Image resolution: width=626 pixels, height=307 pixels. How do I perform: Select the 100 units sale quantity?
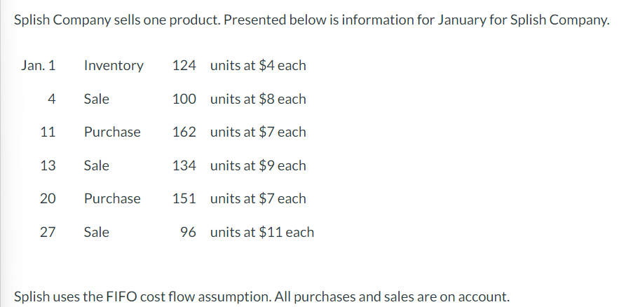pos(184,99)
